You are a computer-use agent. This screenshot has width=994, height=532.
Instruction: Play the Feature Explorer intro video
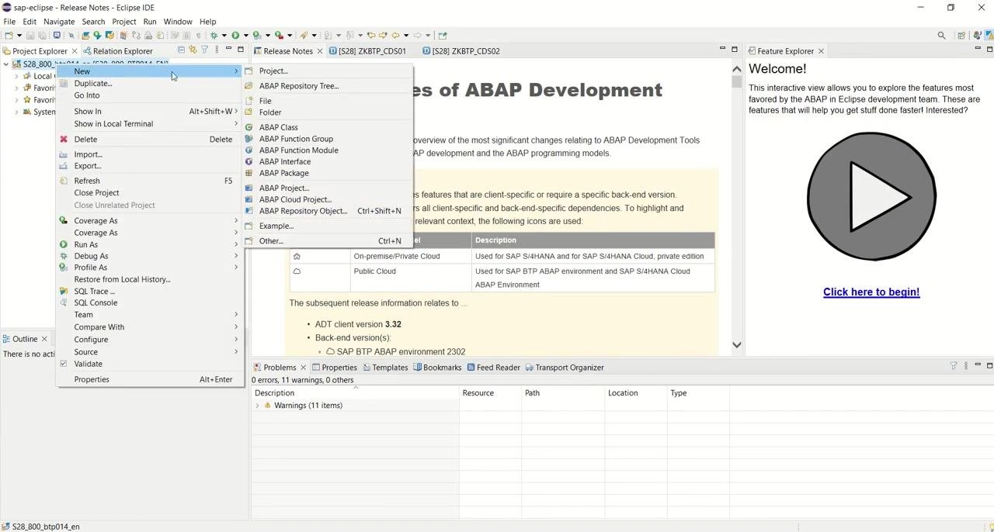coord(871,197)
